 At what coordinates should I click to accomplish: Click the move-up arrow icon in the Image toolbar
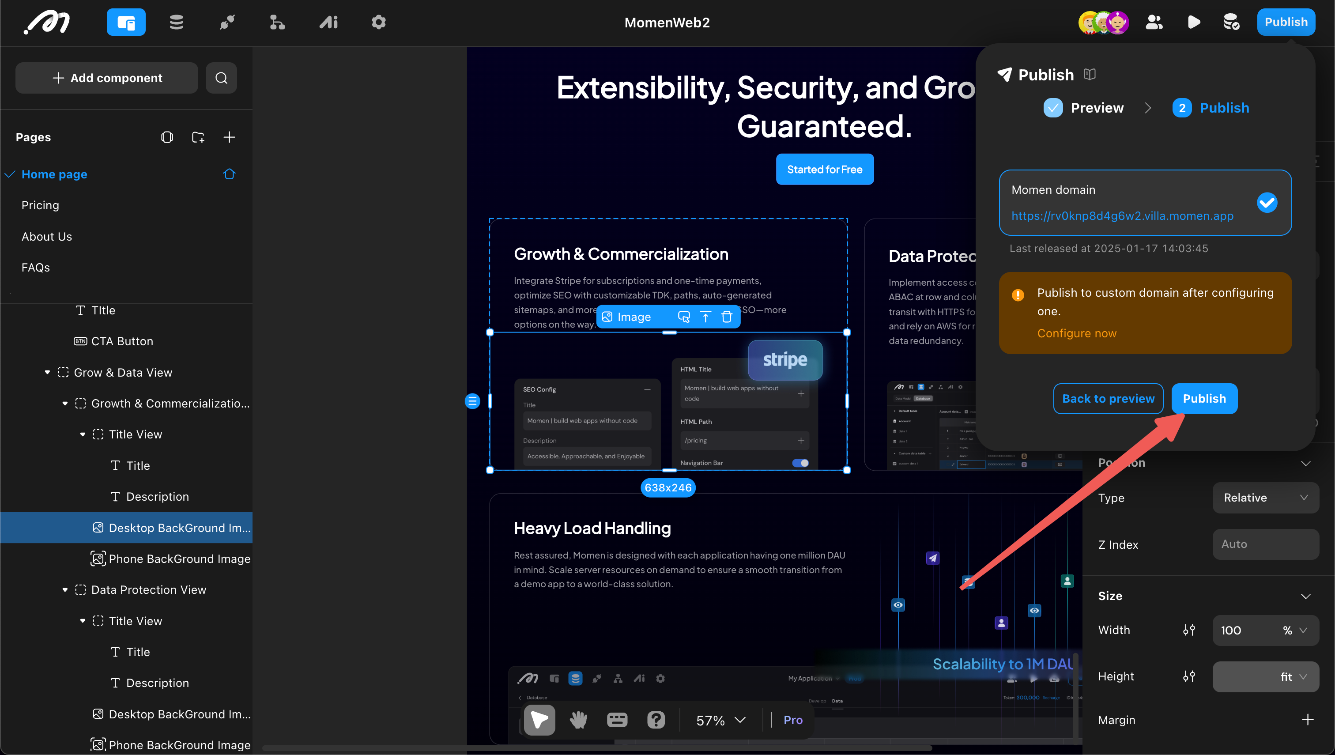[705, 317]
